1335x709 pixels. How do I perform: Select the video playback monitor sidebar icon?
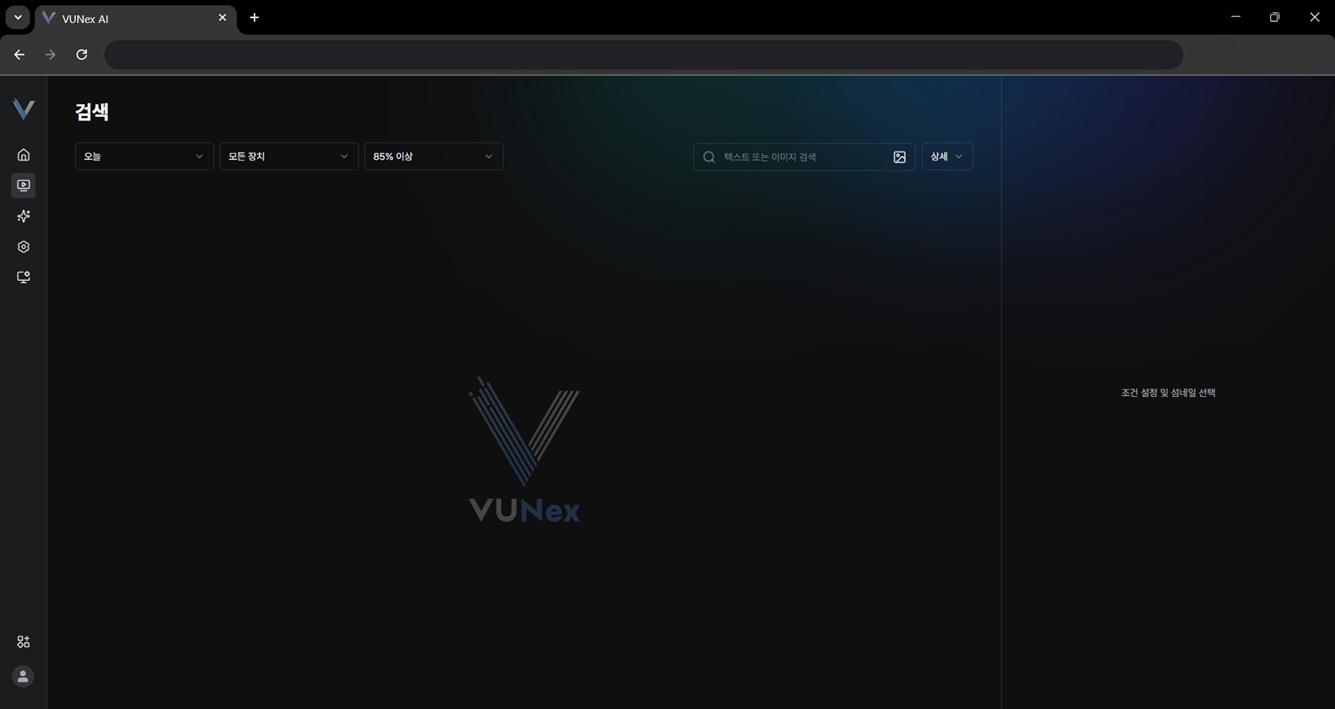tap(23, 185)
